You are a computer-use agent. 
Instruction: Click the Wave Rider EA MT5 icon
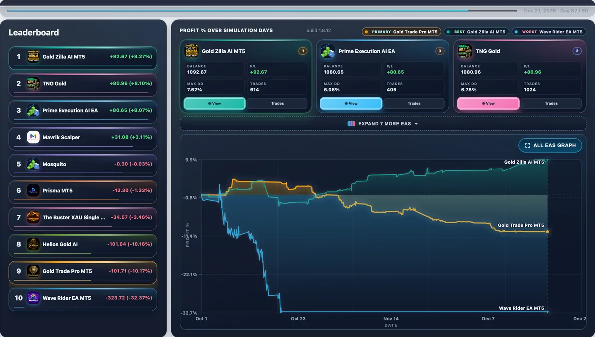tap(33, 298)
